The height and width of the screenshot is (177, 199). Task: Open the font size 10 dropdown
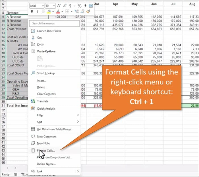click(x=54, y=6)
